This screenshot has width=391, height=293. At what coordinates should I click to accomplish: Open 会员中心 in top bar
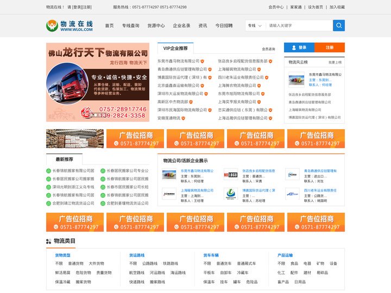(x=276, y=7)
